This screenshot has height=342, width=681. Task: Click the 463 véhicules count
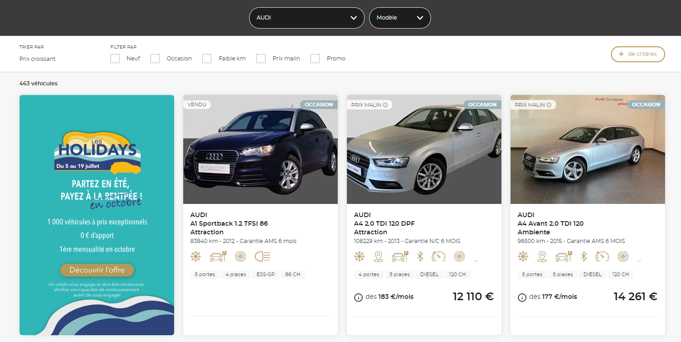coord(39,84)
